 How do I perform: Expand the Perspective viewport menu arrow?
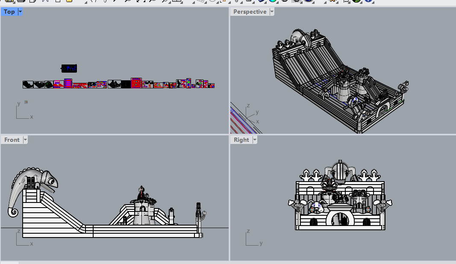pos(271,12)
